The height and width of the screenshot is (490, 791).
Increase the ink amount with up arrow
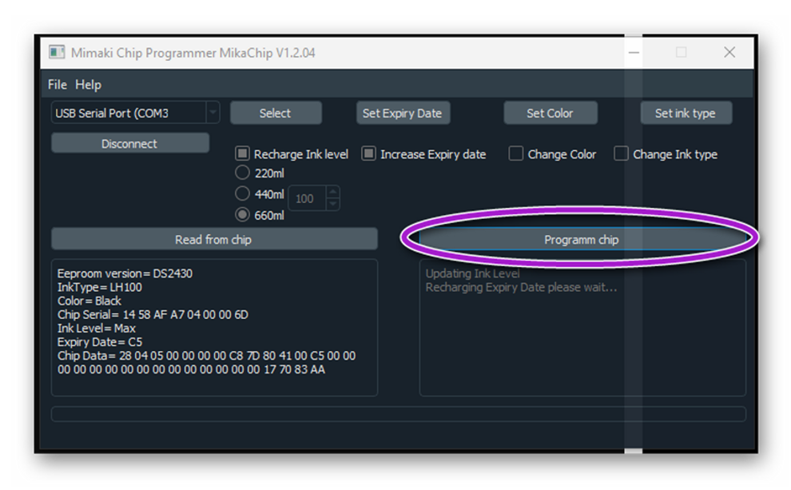pos(333,193)
